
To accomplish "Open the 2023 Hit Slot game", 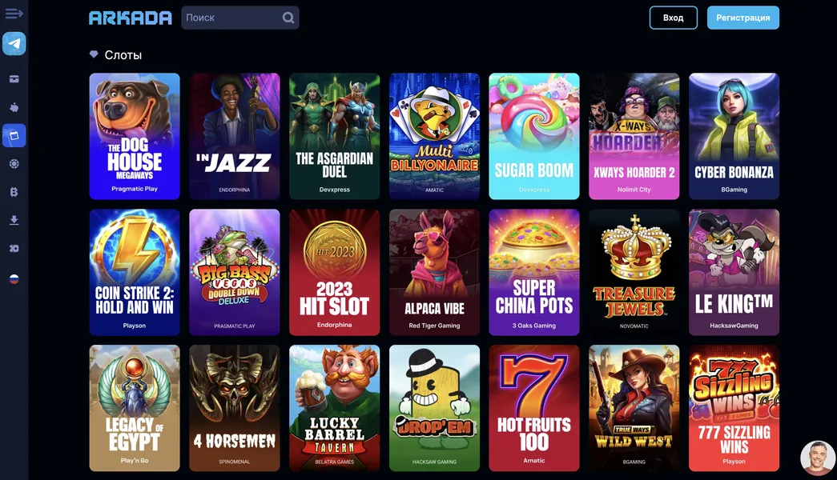I will (334, 272).
